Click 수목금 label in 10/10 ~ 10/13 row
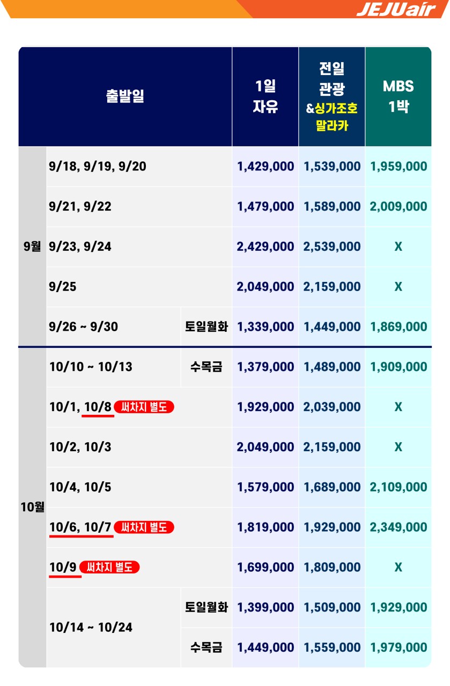The height and width of the screenshot is (686, 450). pyautogui.click(x=206, y=367)
